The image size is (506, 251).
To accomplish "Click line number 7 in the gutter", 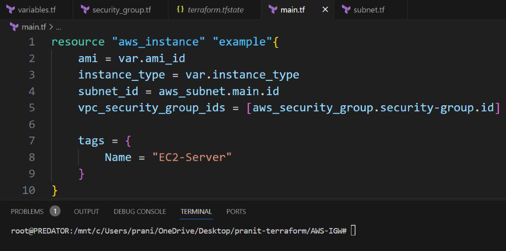I will [x=31, y=141].
